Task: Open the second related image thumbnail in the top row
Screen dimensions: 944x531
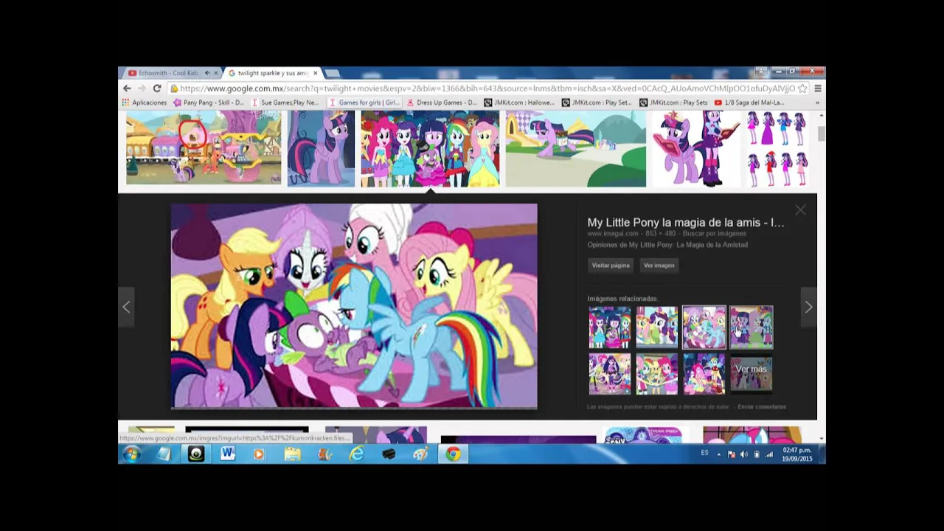Action: [657, 327]
